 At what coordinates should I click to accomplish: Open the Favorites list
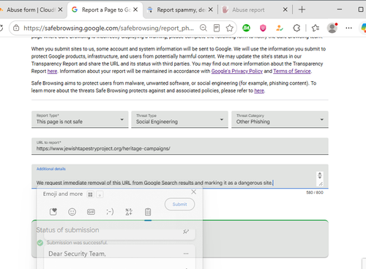click(315, 28)
